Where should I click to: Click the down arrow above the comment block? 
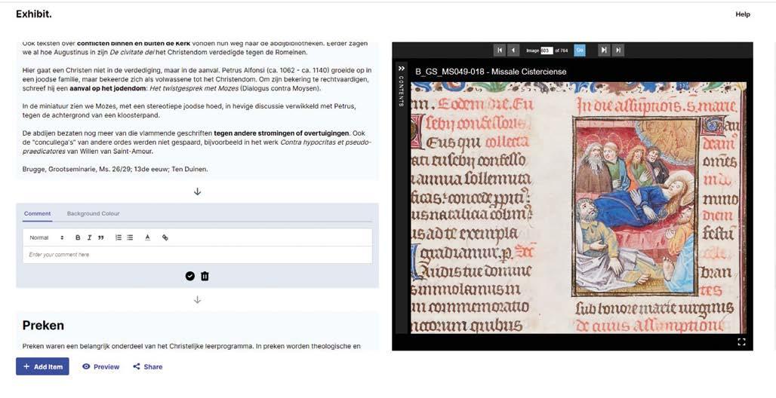tap(198, 191)
